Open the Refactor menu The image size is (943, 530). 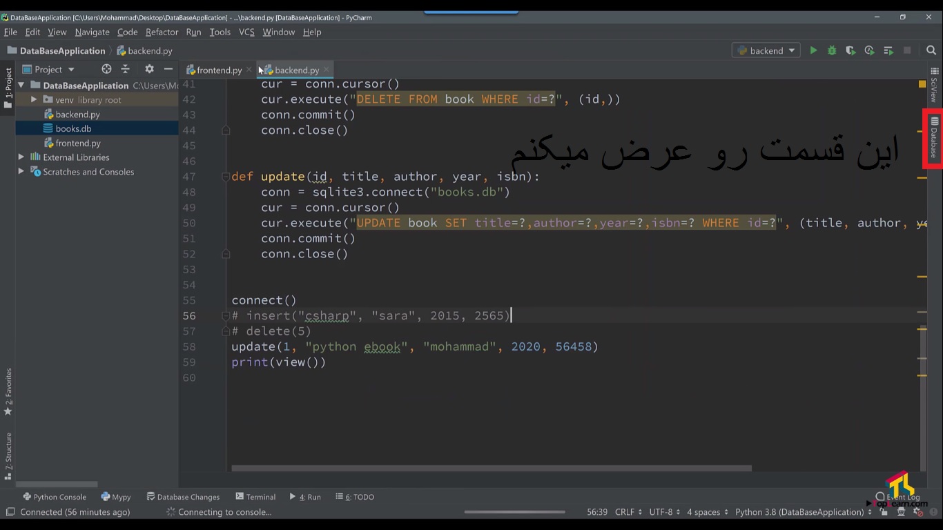click(x=162, y=32)
